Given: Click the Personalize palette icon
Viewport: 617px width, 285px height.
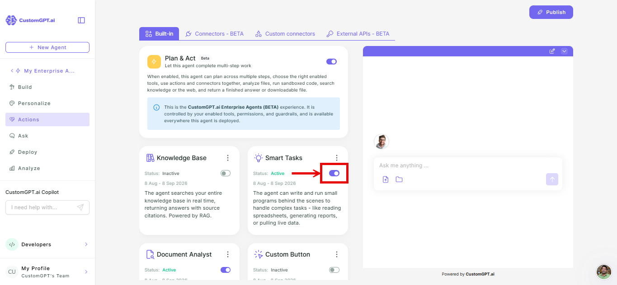Looking at the screenshot, I should 12,103.
